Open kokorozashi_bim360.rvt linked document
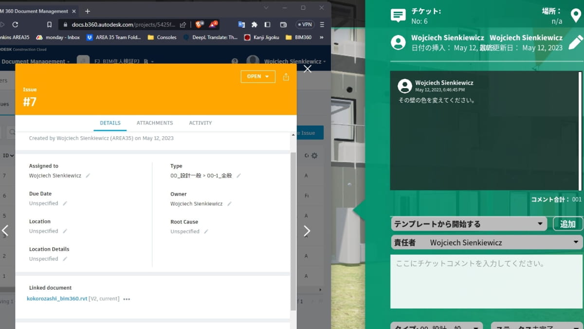The image size is (584, 329). pyautogui.click(x=56, y=299)
